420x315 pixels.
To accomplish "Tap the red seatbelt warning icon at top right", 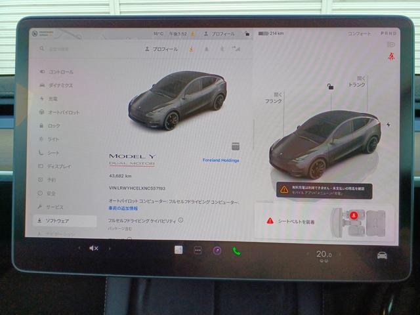I will (x=392, y=56).
